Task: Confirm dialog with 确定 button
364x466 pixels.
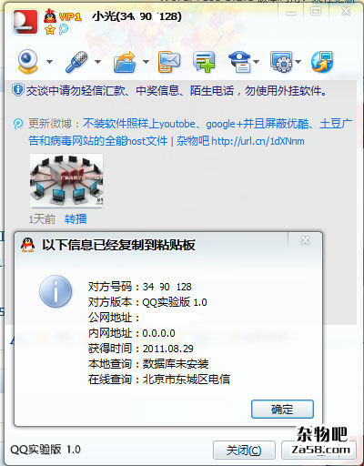Action: (282, 409)
